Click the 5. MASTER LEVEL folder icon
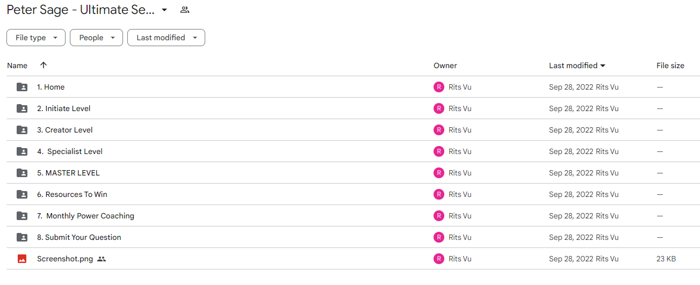Viewport: 700px width, 285px height. (22, 173)
